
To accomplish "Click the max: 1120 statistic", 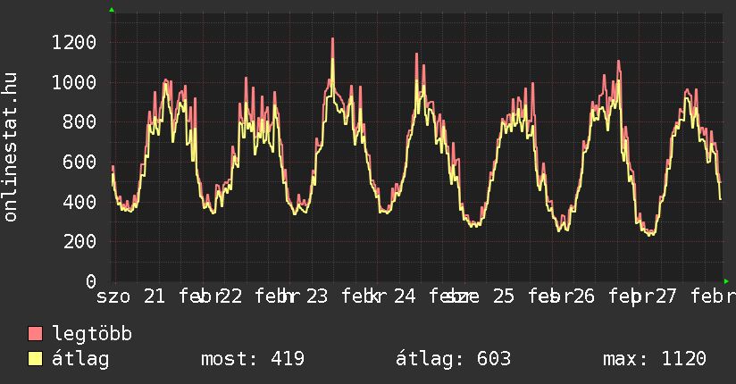I will [x=655, y=359].
